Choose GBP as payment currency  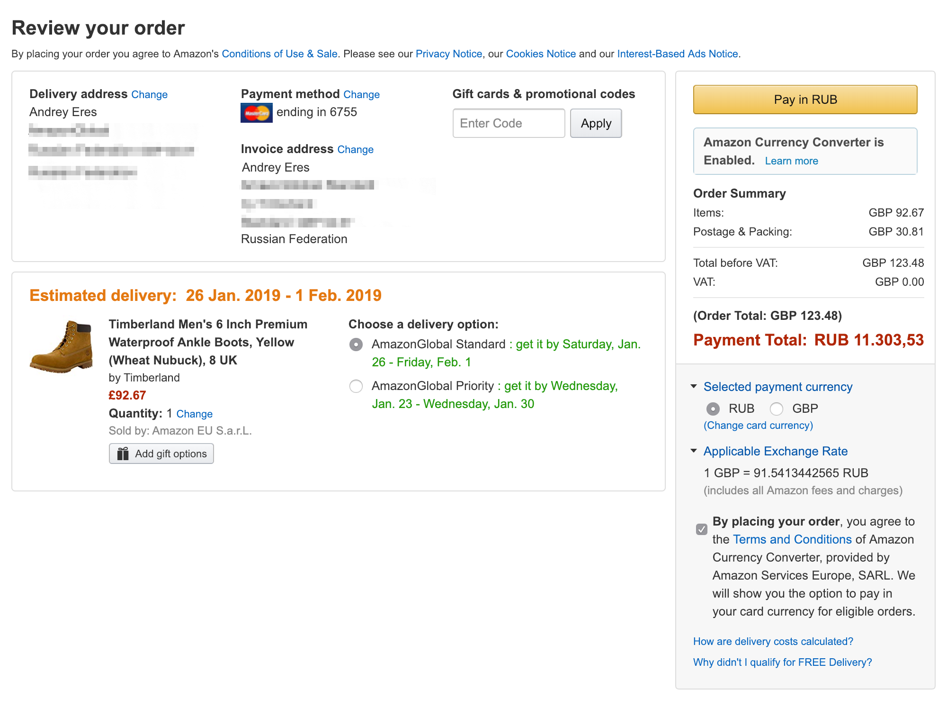click(777, 408)
